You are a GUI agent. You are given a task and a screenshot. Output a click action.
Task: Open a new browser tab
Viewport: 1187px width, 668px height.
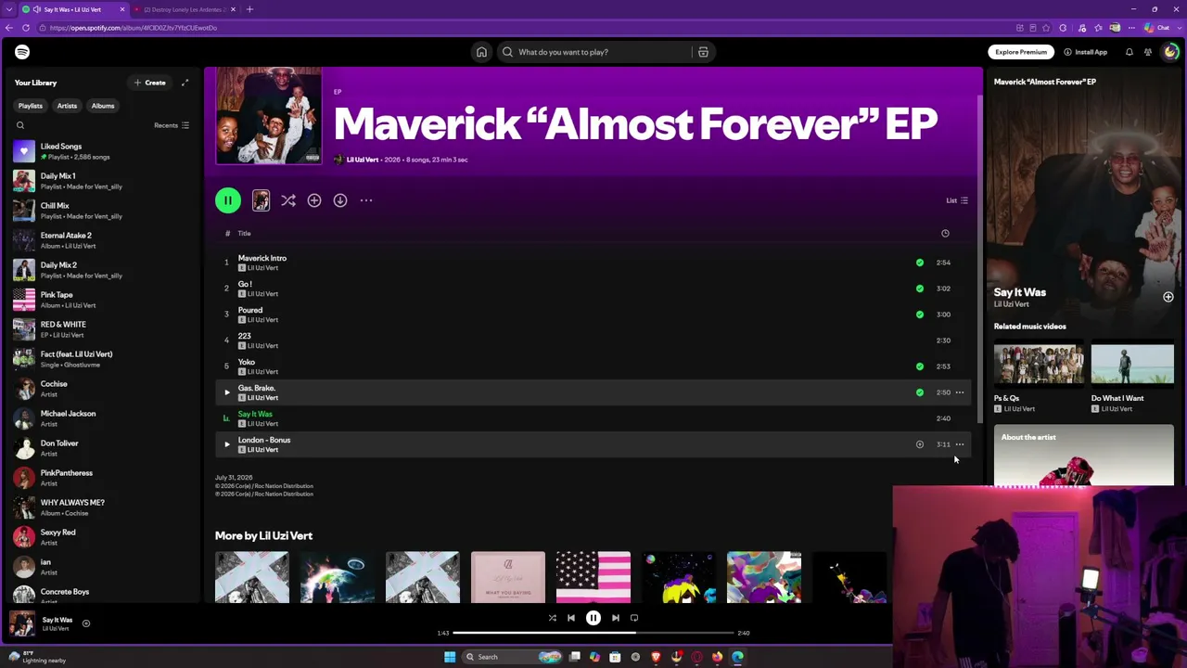[249, 9]
